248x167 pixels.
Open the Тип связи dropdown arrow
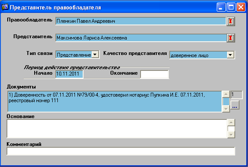tap(95, 55)
